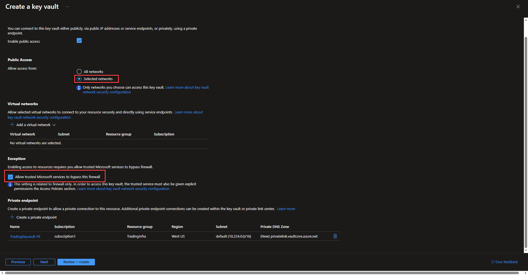
Task: Click the plus icon for Create a private endpoint
Action: click(12, 217)
